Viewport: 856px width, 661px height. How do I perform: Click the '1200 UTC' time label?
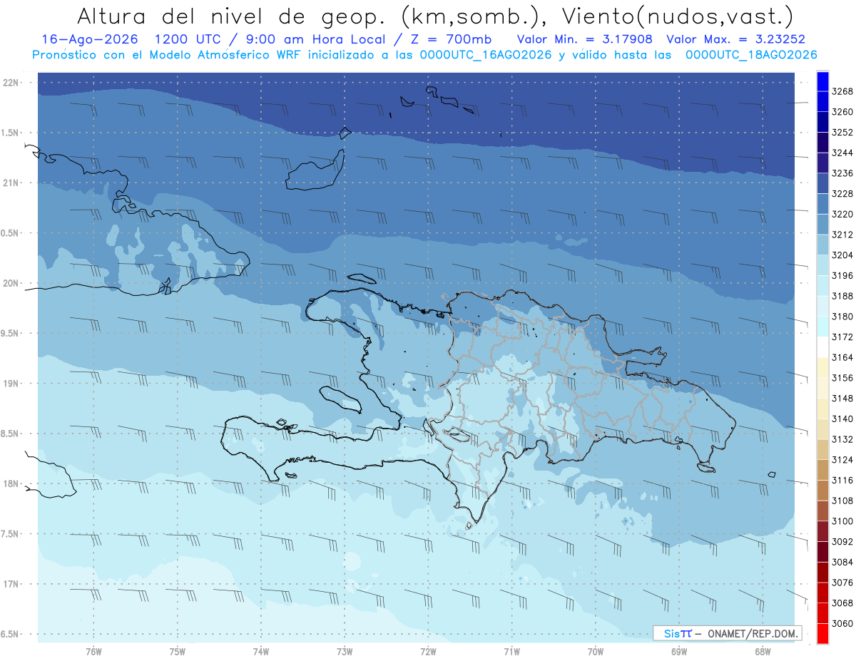coord(189,39)
